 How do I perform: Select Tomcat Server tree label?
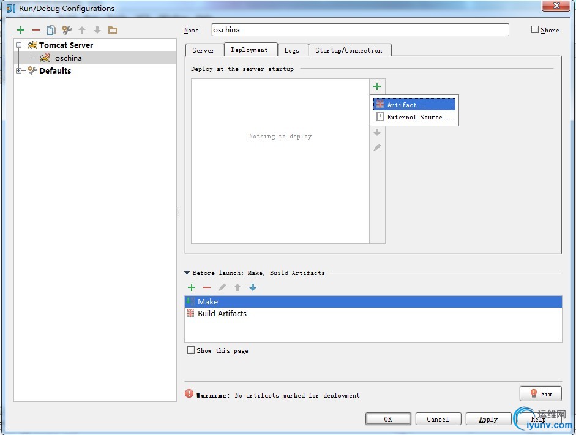(66, 45)
